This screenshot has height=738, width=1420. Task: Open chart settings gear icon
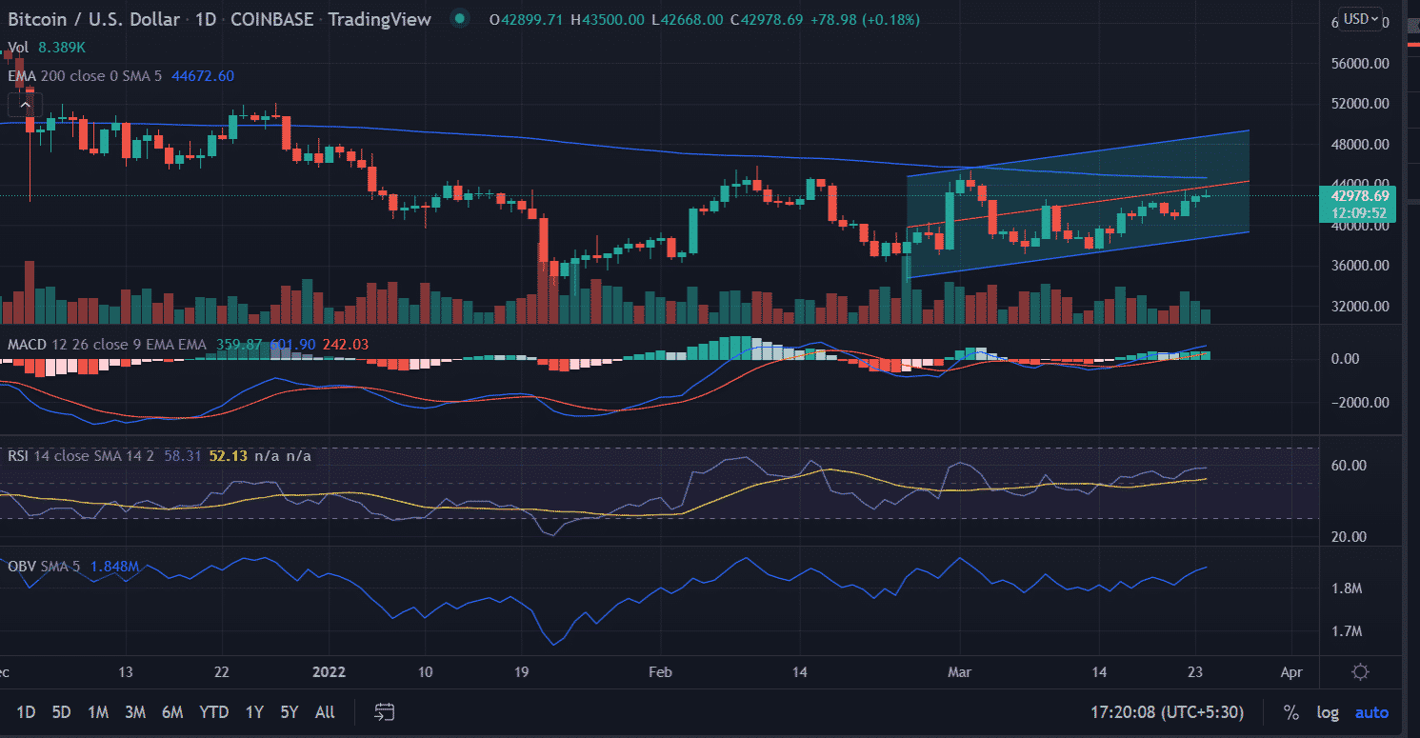pyautogui.click(x=1360, y=672)
